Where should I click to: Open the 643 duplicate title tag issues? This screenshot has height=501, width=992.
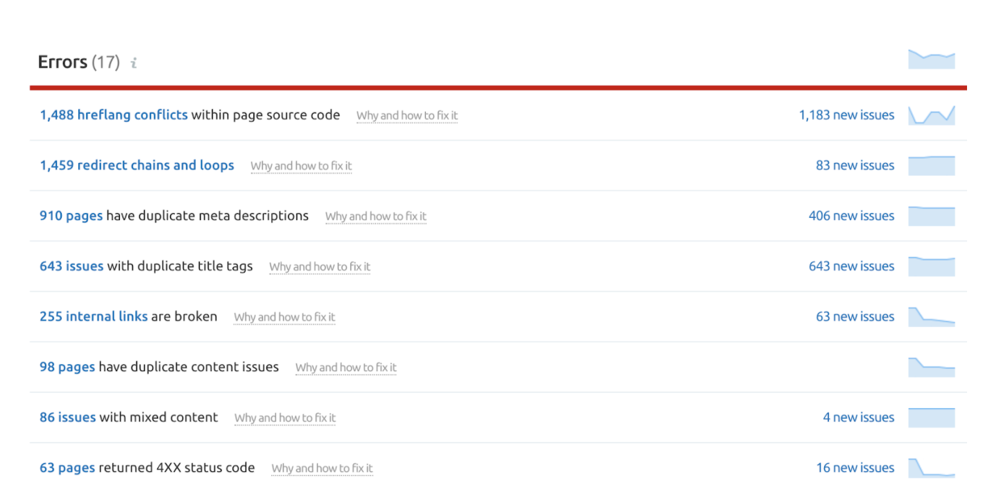click(71, 266)
